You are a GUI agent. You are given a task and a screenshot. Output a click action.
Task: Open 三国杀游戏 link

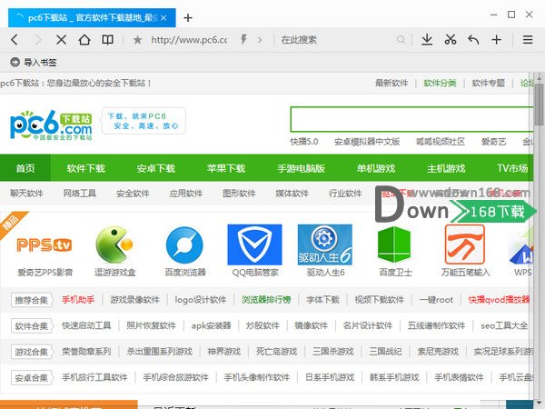pyautogui.click(x=333, y=352)
